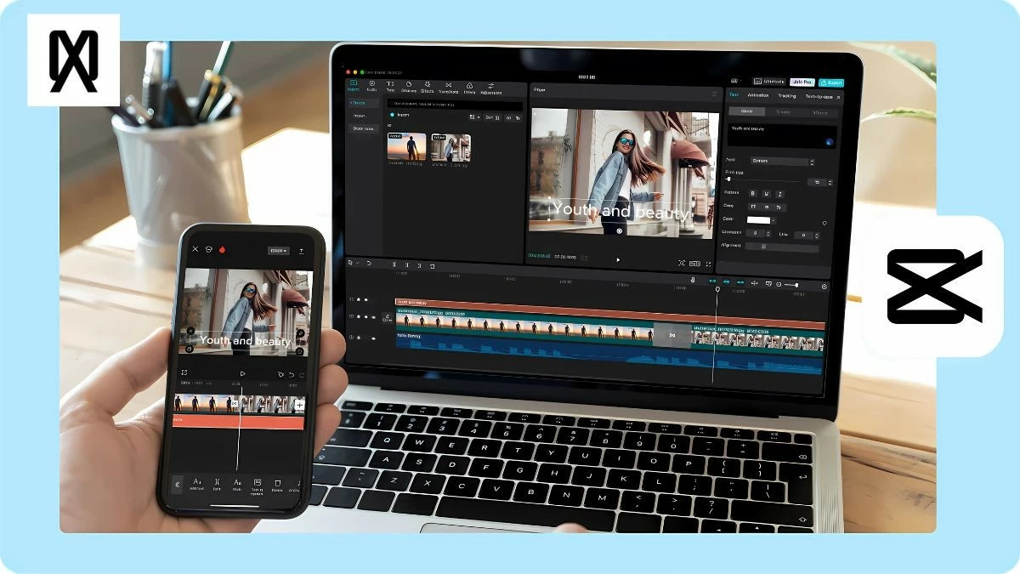Switch to the Tracking tab
Viewport: 1020px width, 574px height.
click(x=787, y=95)
